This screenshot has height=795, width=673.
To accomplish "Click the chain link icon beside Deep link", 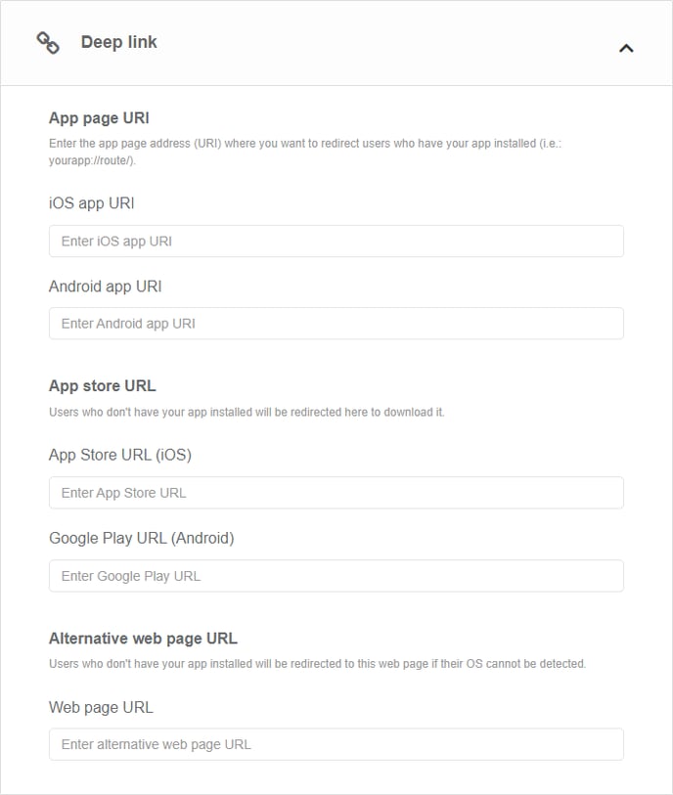I will click(48, 42).
